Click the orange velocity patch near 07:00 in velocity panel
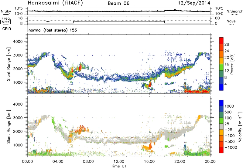This screenshot has height=168, width=243. (x=80, y=129)
